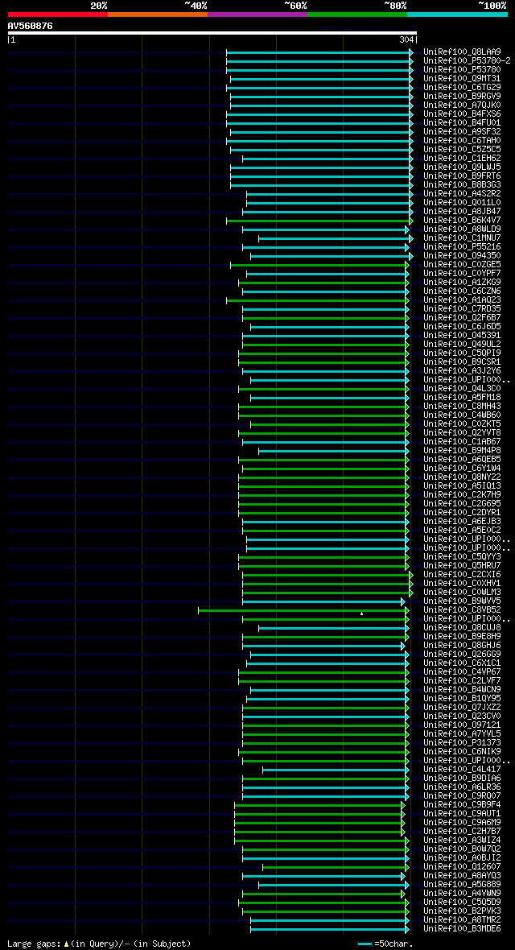Click the cyan 50char scale sample line

[x=365, y=944]
